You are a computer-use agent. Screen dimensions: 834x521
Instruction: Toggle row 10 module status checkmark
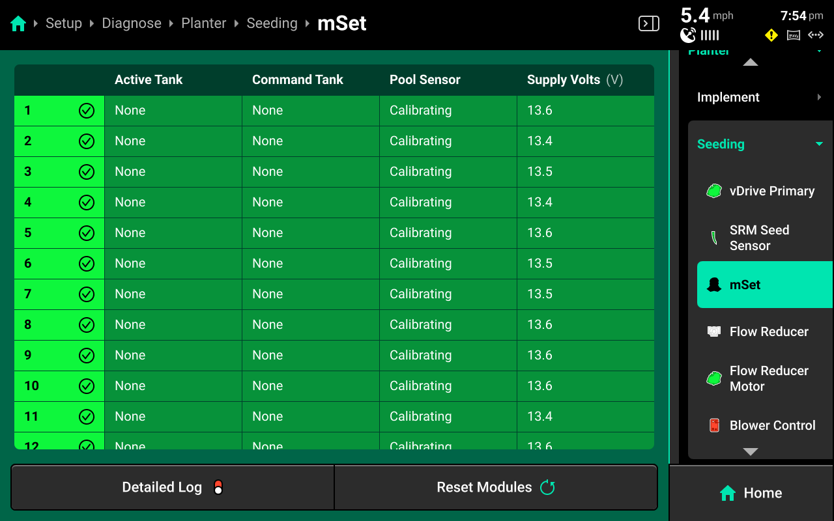pyautogui.click(x=87, y=386)
